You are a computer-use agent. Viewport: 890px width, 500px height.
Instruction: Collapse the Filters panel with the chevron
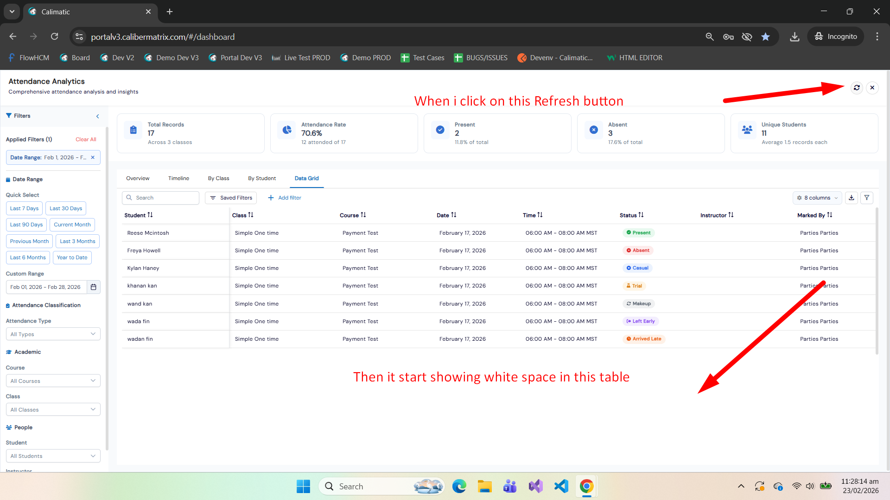point(97,116)
